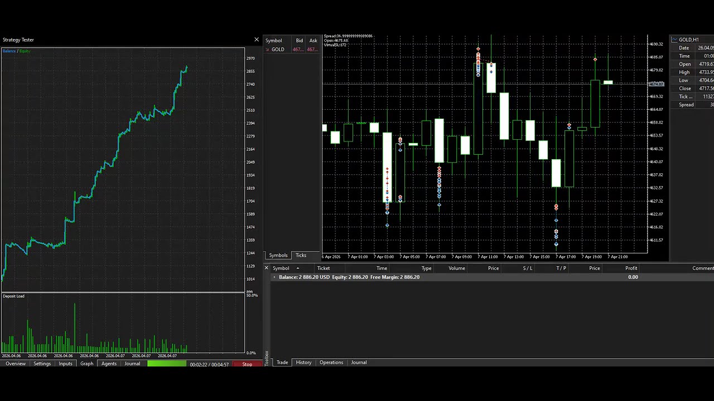714x401 pixels.
Task: Switch to the Ticks tab in Market Watch
Action: click(301, 255)
